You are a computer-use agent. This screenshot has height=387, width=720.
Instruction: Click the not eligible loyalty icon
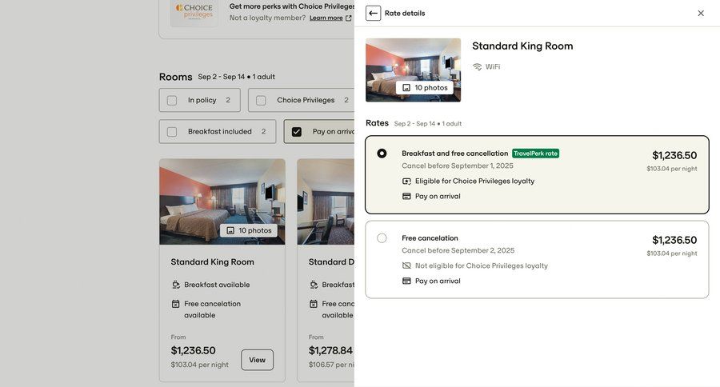[x=406, y=266]
